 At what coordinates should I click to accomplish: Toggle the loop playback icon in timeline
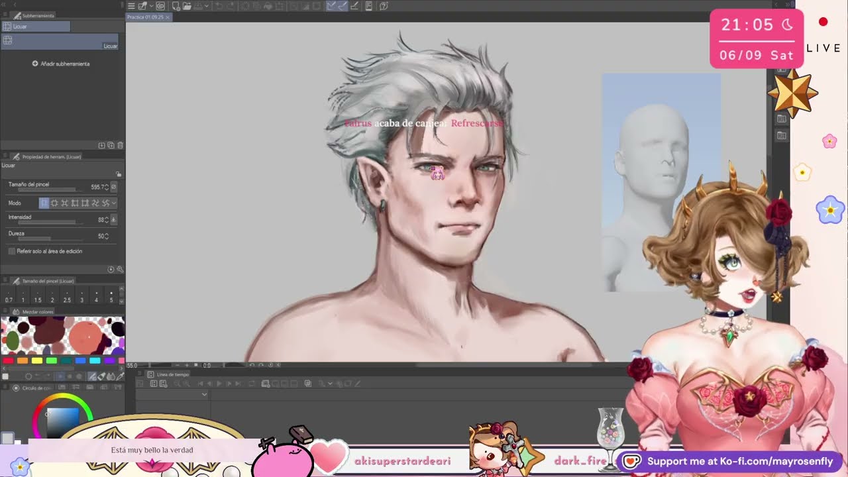point(252,384)
